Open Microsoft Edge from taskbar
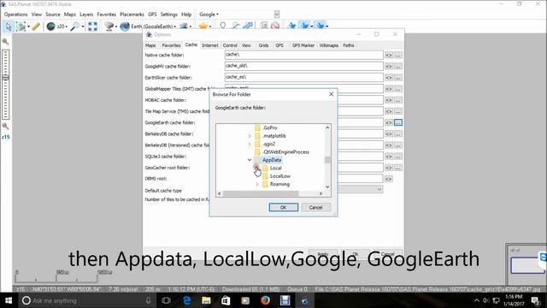 click(x=187, y=300)
